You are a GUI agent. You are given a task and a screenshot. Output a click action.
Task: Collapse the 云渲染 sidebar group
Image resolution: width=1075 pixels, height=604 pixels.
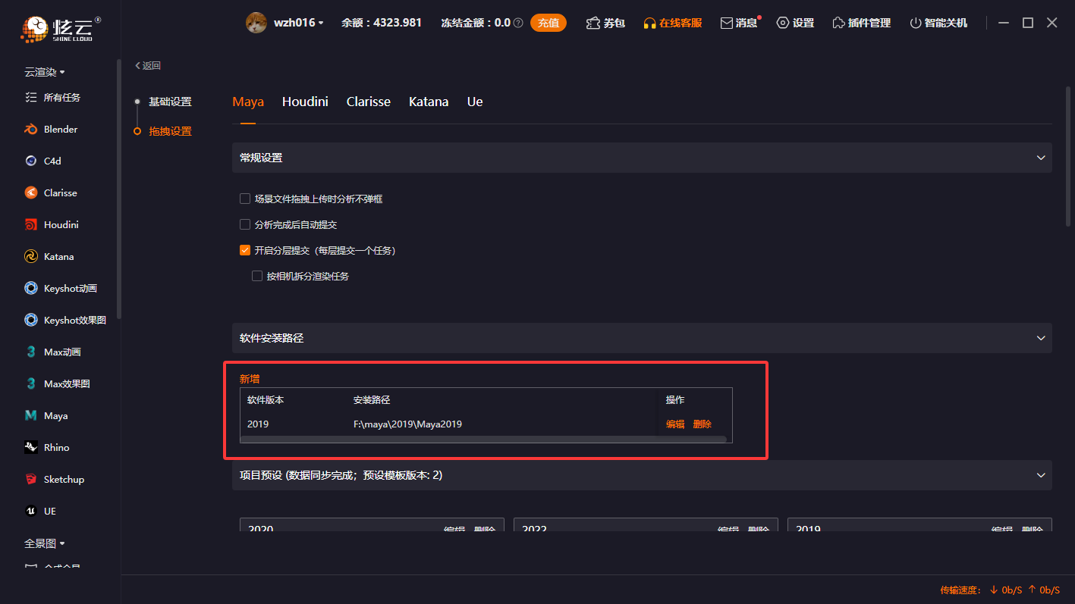[x=45, y=72]
